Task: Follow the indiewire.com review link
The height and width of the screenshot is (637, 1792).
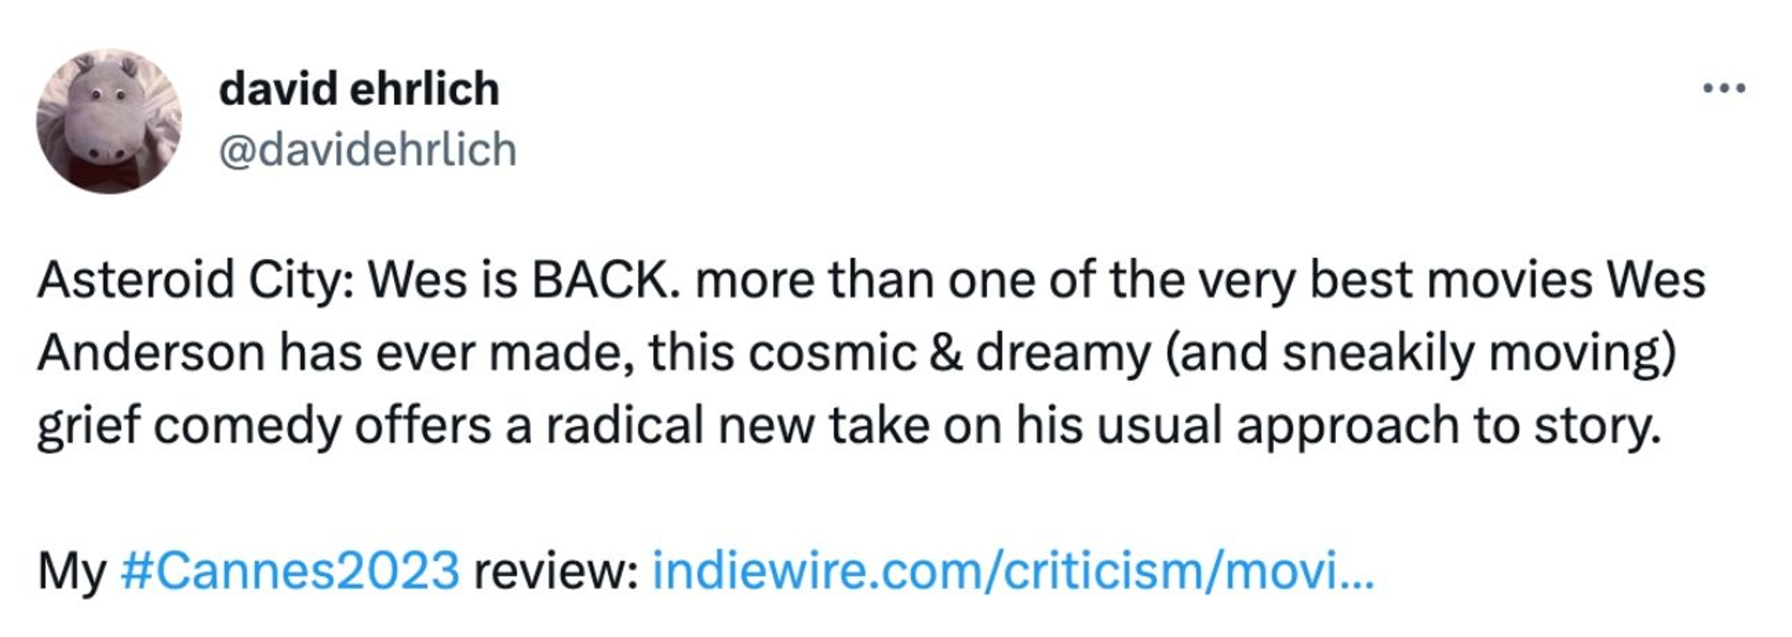Action: (1012, 570)
